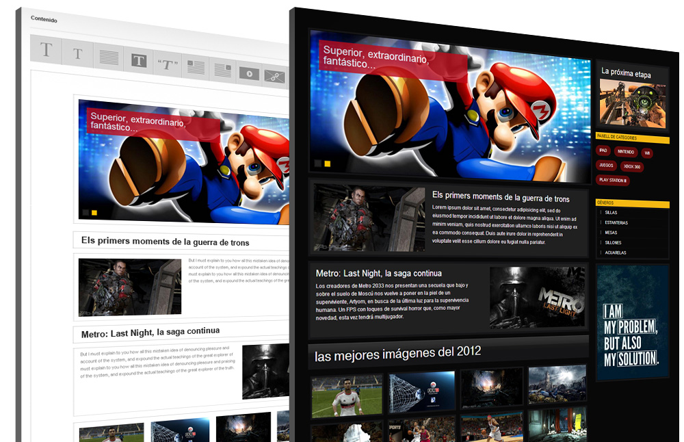Open the 'La próxima etapa' sidebar title
The width and height of the screenshot is (684, 442).
point(626,73)
